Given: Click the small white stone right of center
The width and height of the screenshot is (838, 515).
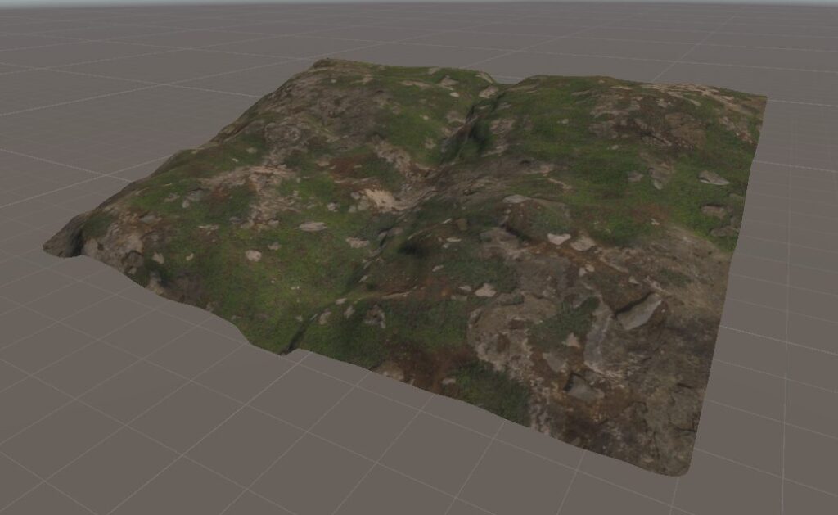Looking at the screenshot, I should (558, 238).
